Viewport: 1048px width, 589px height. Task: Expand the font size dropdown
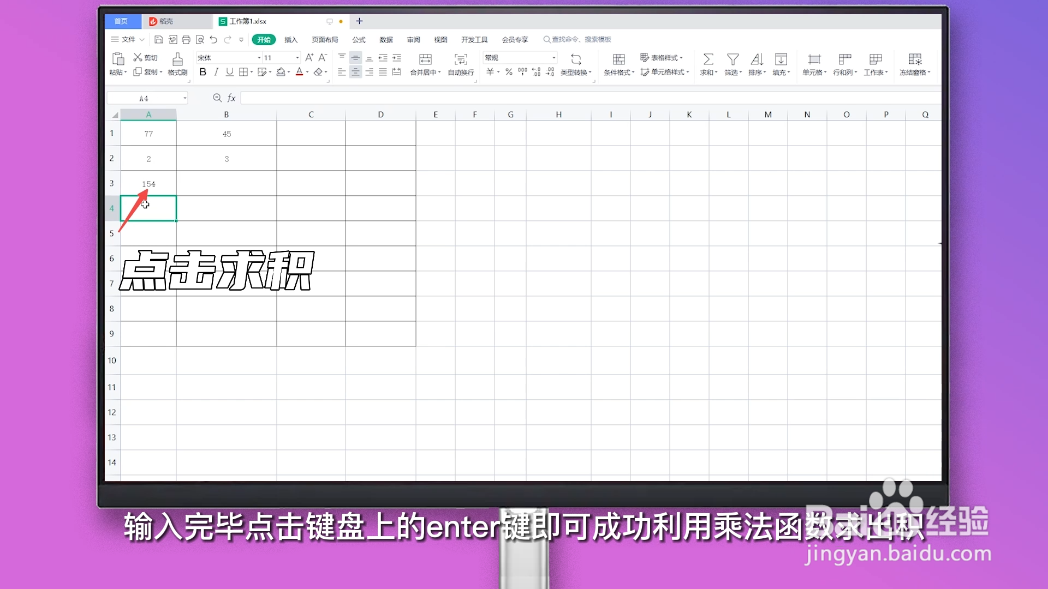tap(296, 57)
